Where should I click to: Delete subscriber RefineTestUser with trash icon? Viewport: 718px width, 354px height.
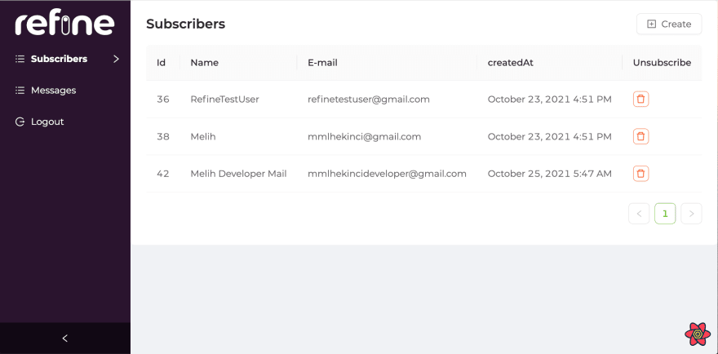pyautogui.click(x=640, y=99)
